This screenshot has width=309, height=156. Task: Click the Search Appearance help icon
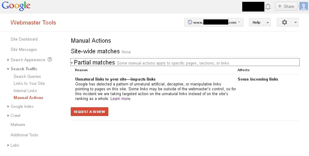pos(50,60)
